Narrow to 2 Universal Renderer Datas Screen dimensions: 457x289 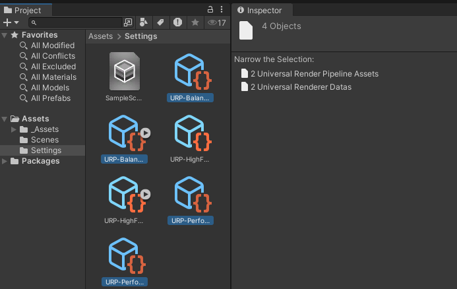(x=296, y=87)
